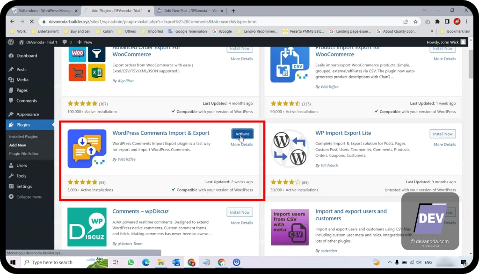Open Installed Plugins submenu item

tap(23, 137)
